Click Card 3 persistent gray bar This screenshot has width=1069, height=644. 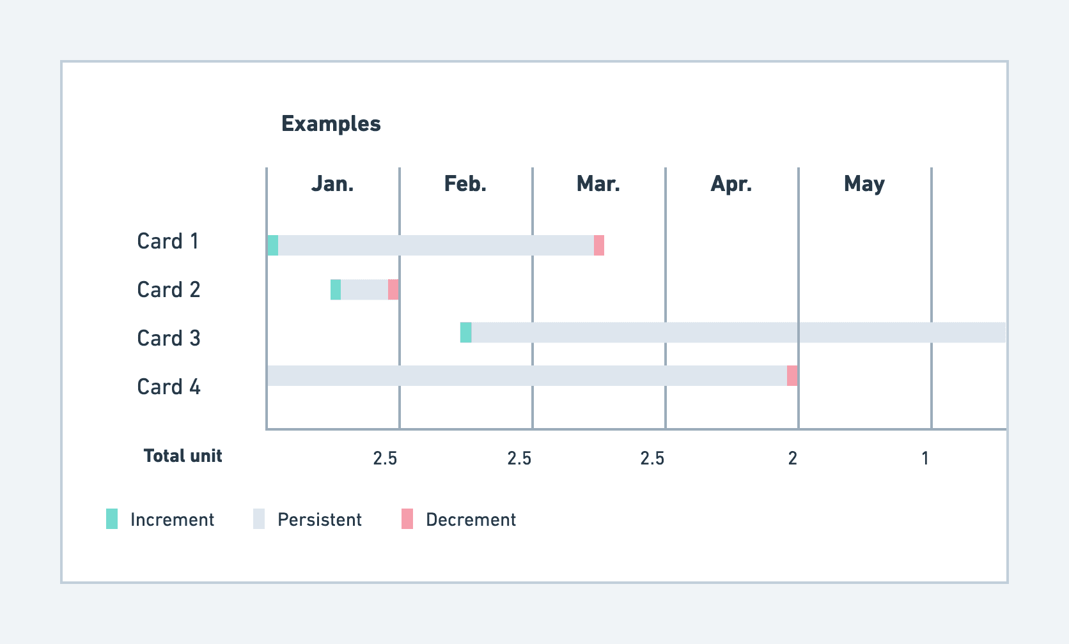pyautogui.click(x=735, y=332)
